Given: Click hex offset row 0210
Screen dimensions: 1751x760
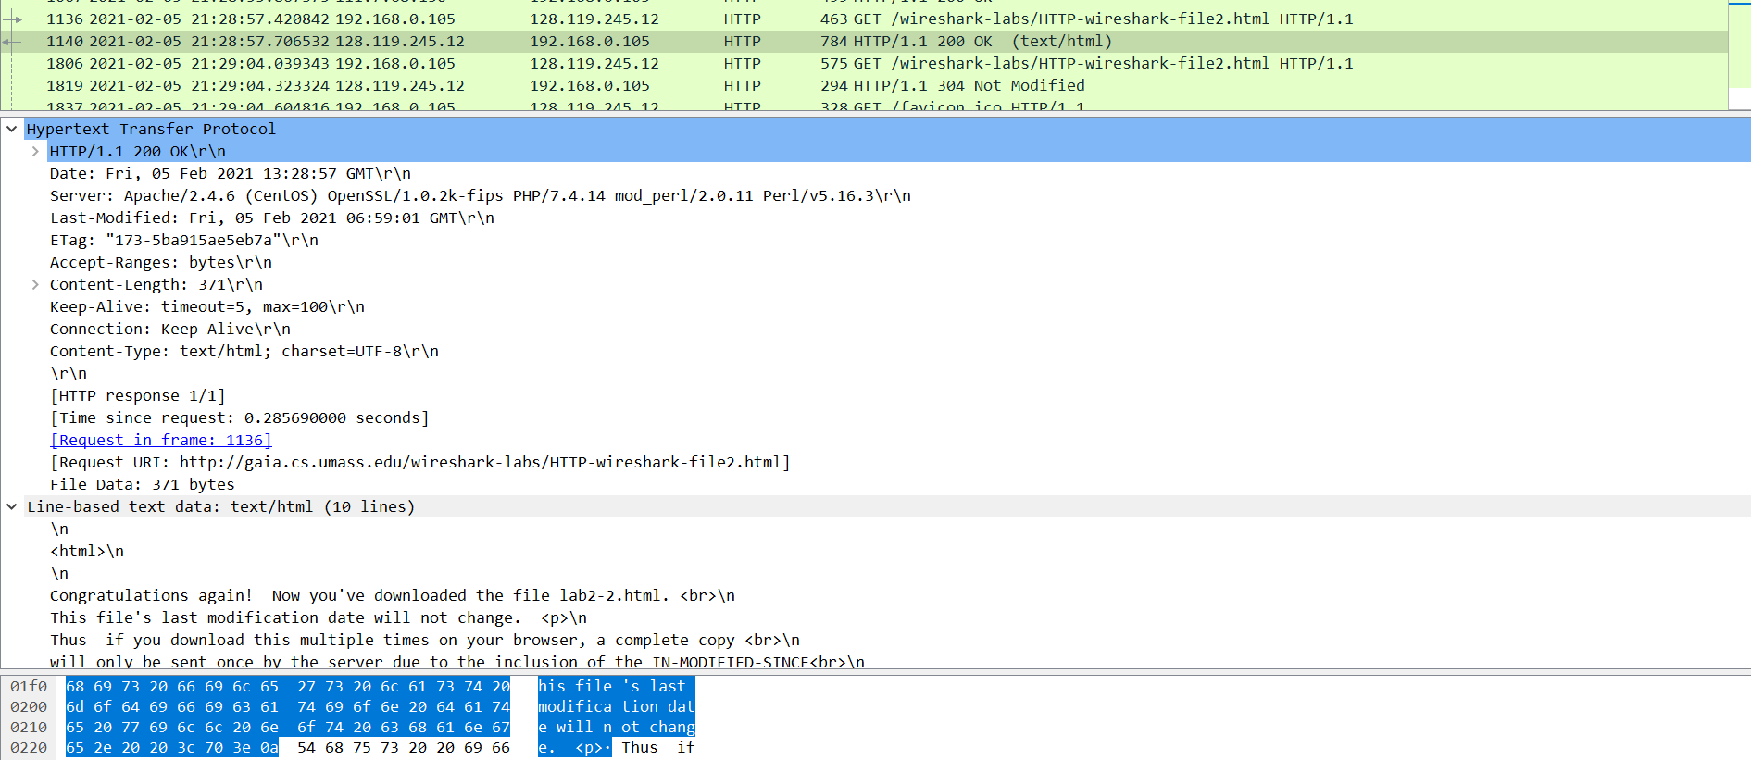Looking at the screenshot, I should click(x=29, y=727).
